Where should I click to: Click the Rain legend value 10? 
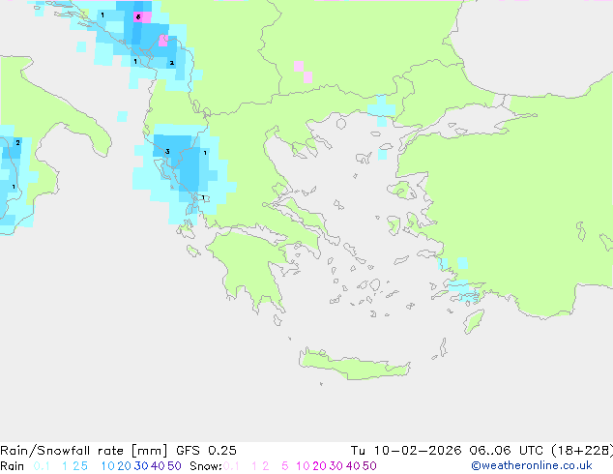107,466
